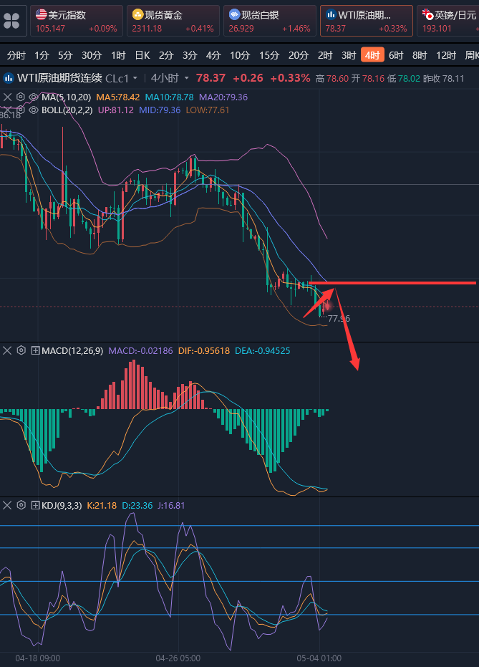The image size is (479, 667).
Task: Open the 现货白银 quote card
Action: pyautogui.click(x=270, y=21)
